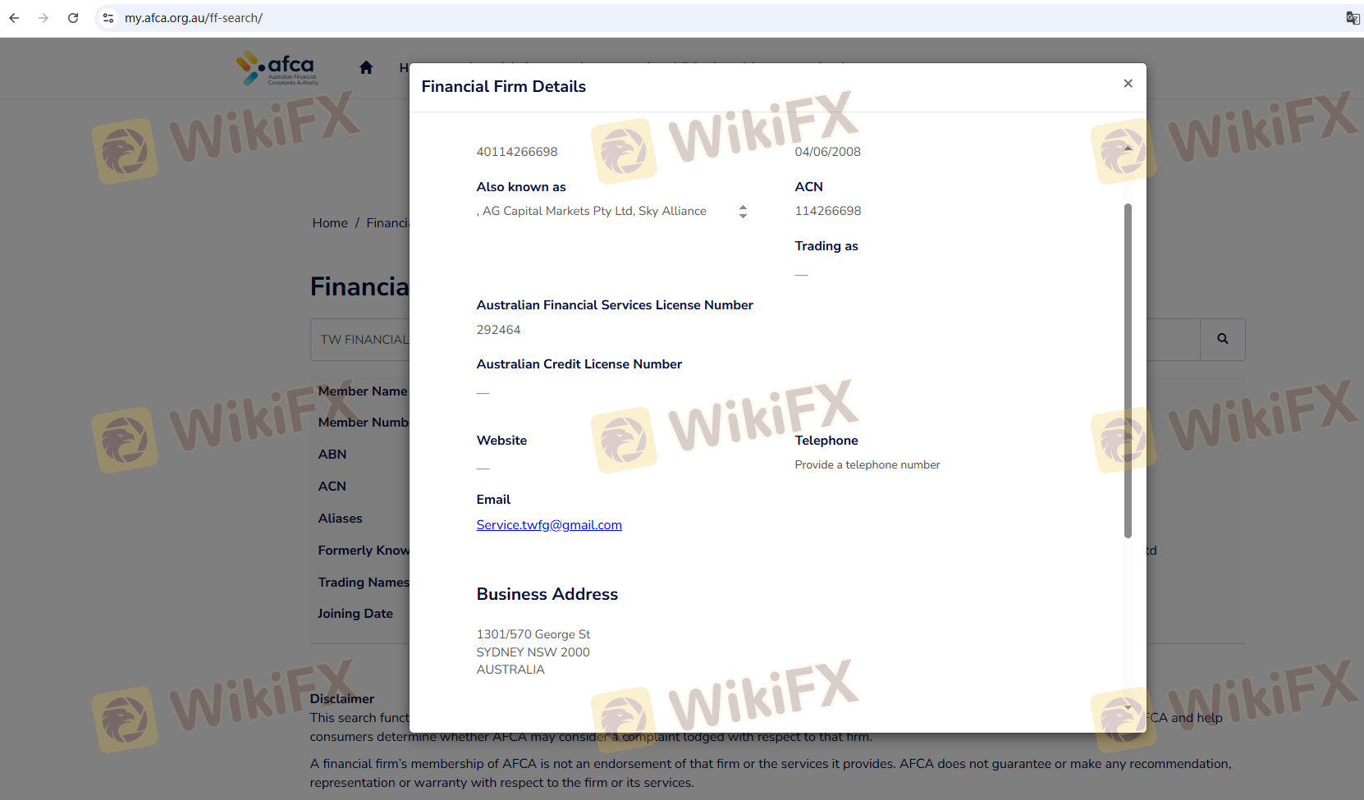Click up arrow in Also known as field
1364x800 pixels.
coord(743,208)
